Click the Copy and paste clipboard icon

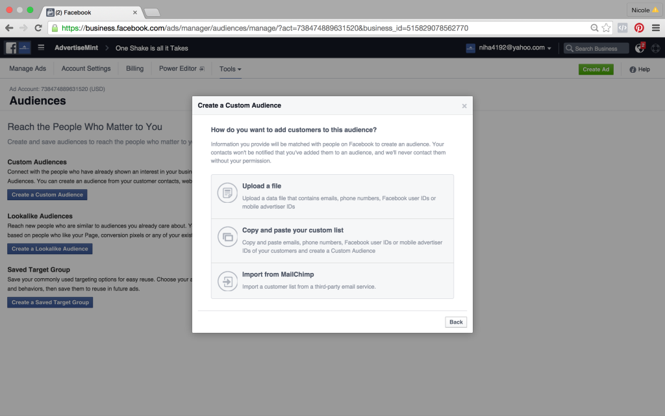(227, 237)
